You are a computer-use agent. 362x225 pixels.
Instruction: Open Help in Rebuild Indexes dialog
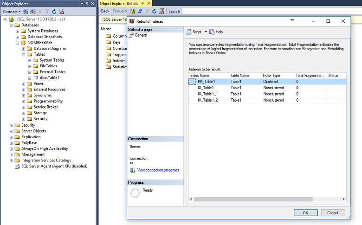coord(216,32)
